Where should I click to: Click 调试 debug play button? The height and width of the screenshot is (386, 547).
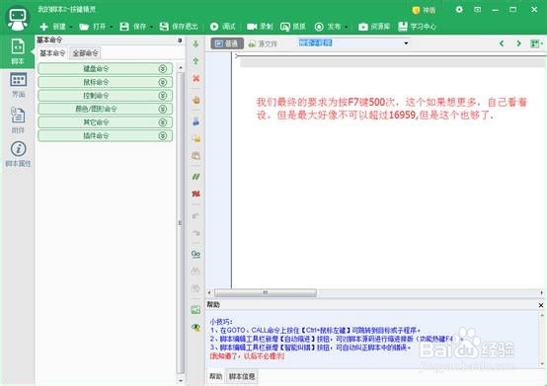point(223,27)
